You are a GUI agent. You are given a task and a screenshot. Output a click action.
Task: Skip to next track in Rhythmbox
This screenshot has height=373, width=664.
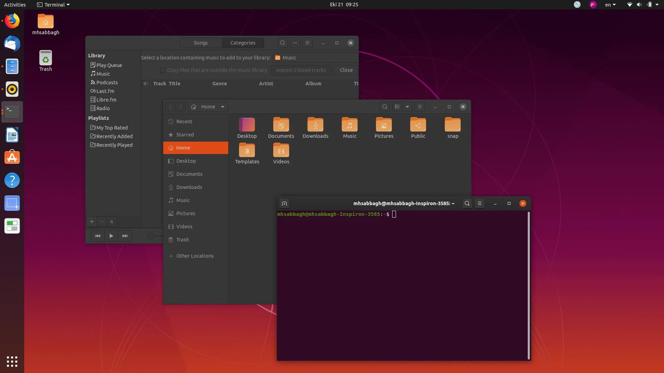pyautogui.click(x=125, y=236)
